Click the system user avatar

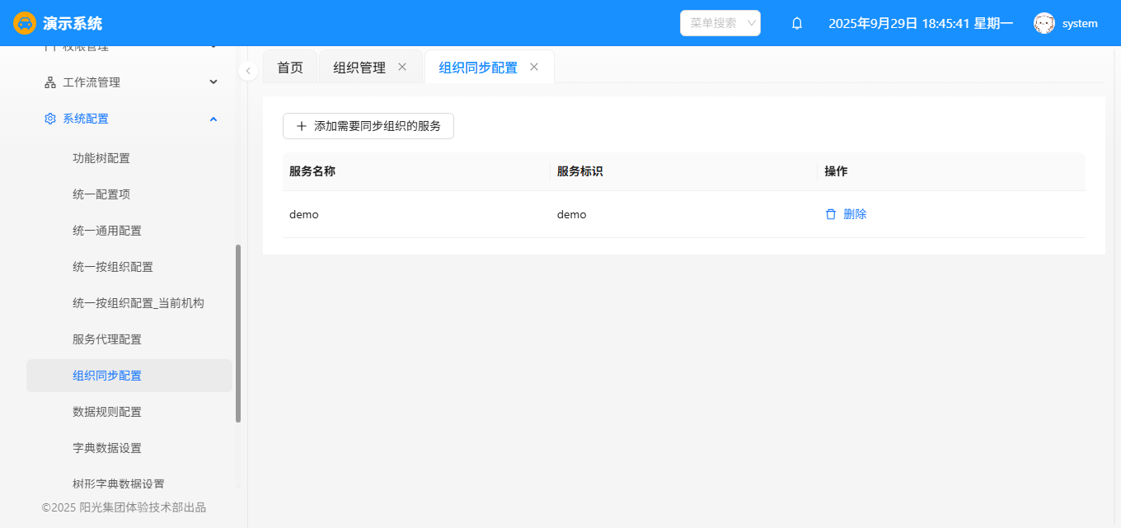[x=1044, y=23]
